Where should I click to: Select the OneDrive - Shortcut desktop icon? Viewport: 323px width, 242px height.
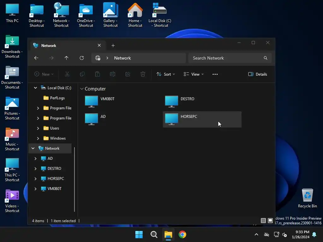[86, 15]
